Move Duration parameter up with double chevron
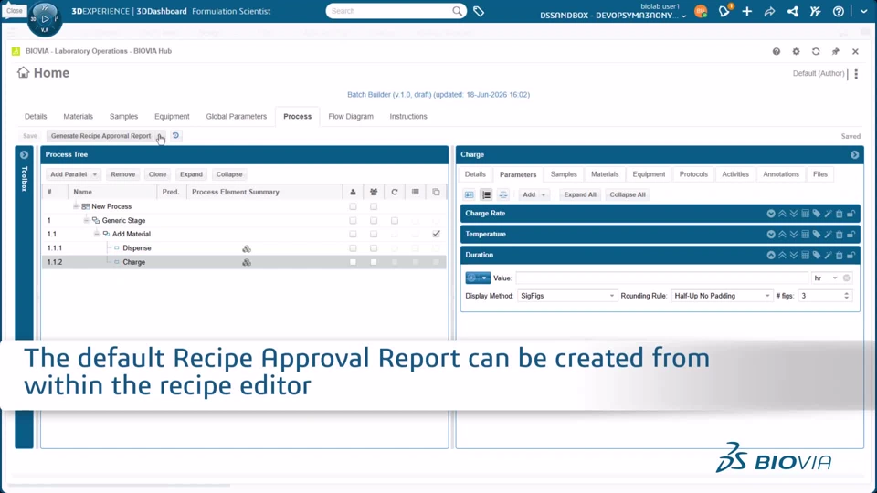This screenshot has height=493, width=877. [x=783, y=255]
